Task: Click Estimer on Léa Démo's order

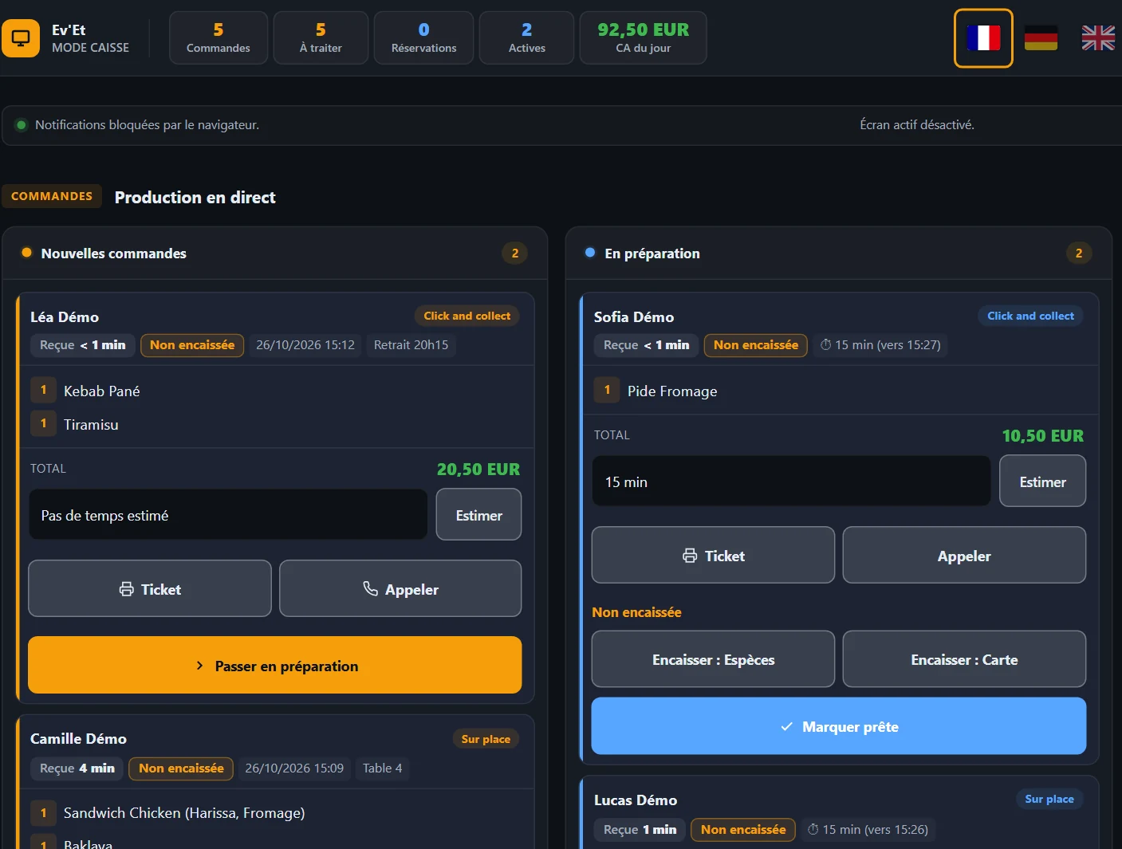Action: point(478,514)
